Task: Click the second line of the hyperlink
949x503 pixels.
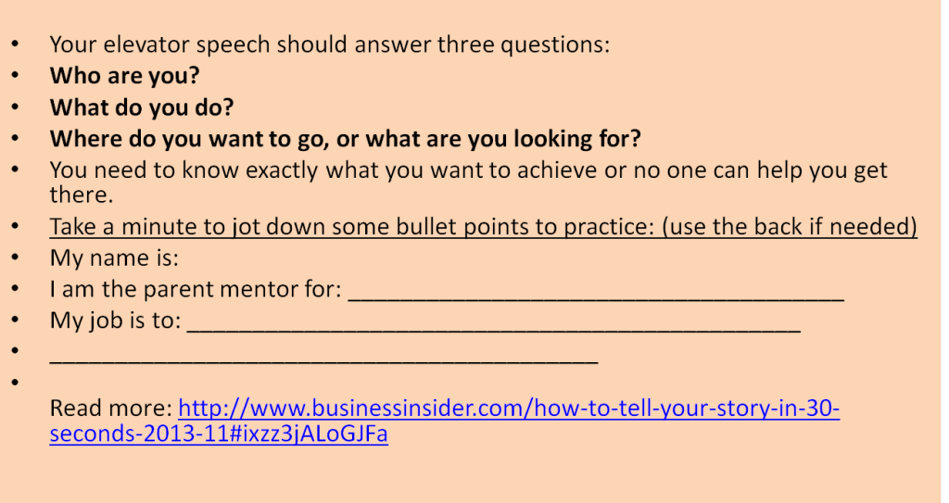Action: 219,434
